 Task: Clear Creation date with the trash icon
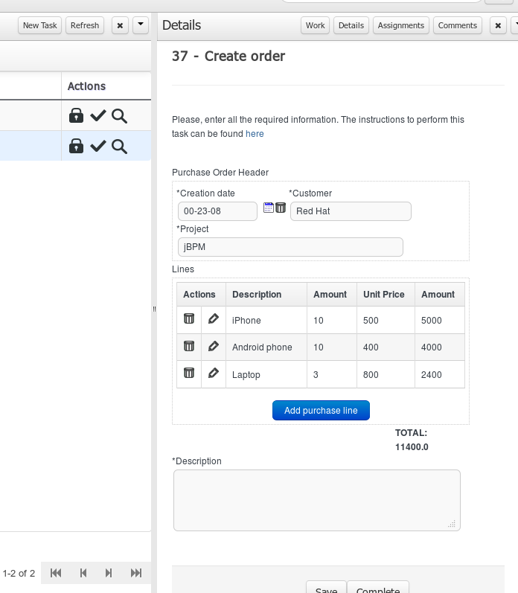281,208
